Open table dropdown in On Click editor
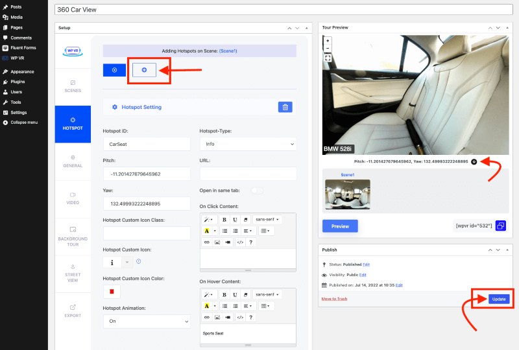 (265, 231)
